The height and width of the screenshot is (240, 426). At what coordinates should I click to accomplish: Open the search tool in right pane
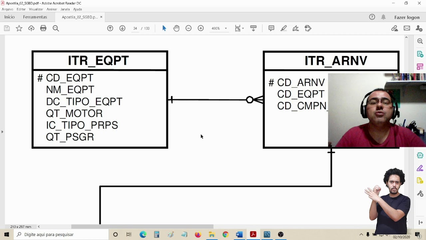pyautogui.click(x=420, y=41)
